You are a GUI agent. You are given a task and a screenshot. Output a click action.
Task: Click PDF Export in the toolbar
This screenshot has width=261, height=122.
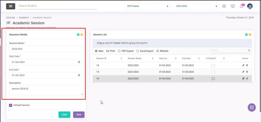pos(125,51)
